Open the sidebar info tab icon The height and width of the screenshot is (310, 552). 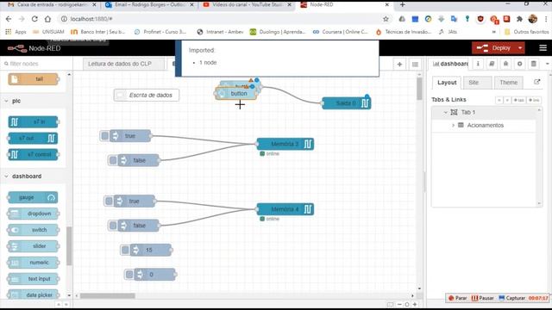[478, 64]
